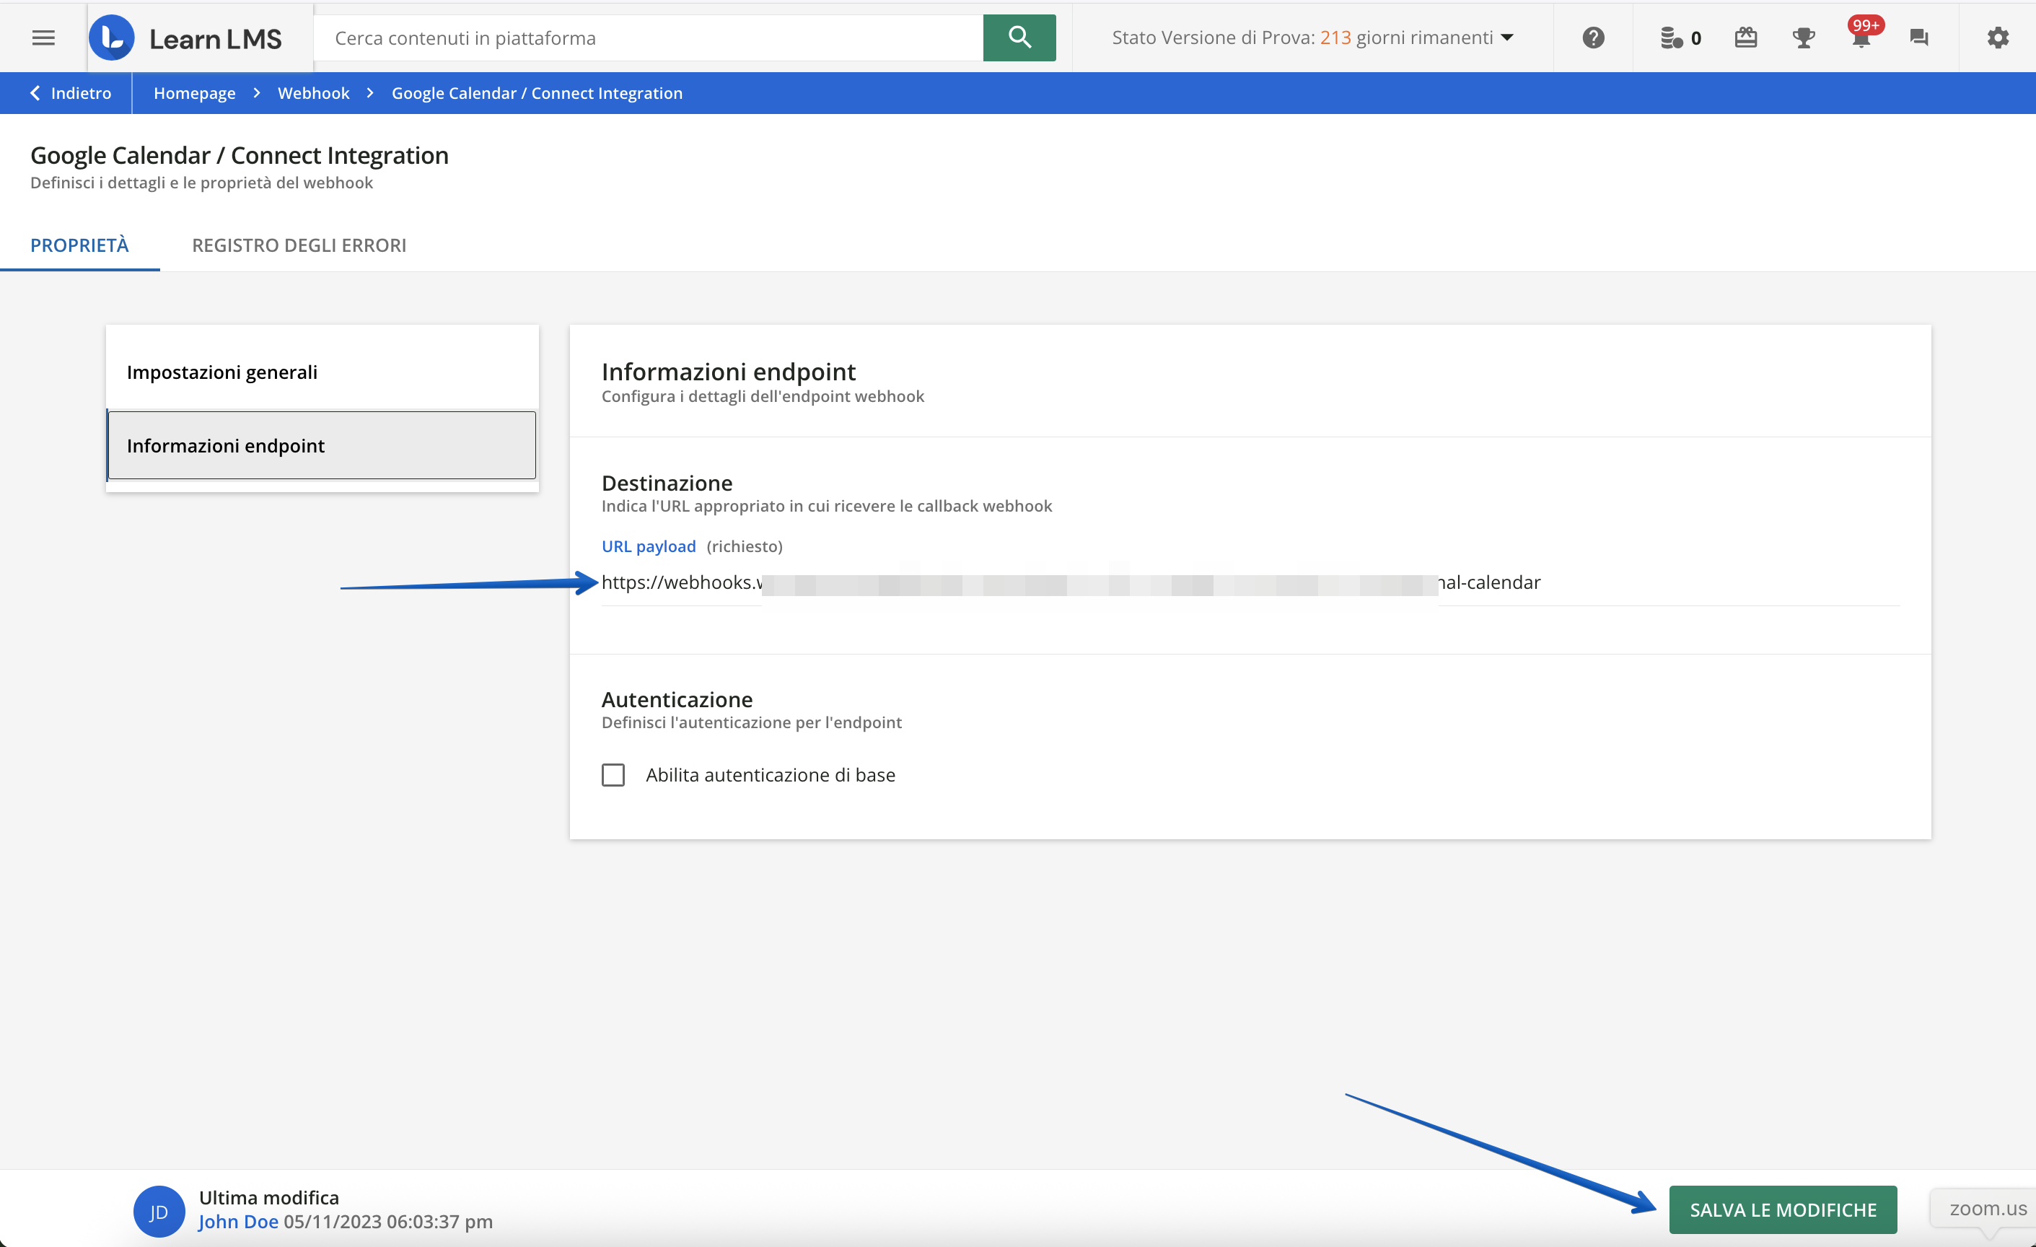Enable Abilita autenticazione di base checkbox
This screenshot has height=1247, width=2036.
613,775
